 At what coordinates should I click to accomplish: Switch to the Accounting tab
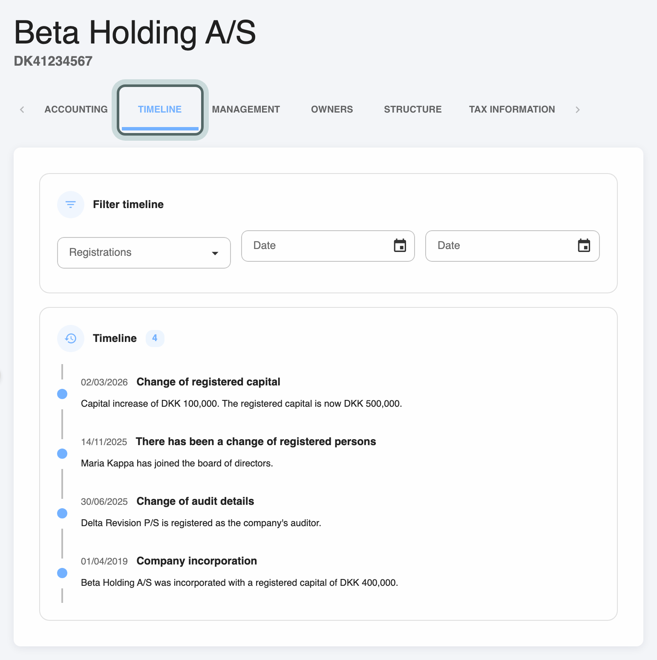76,110
